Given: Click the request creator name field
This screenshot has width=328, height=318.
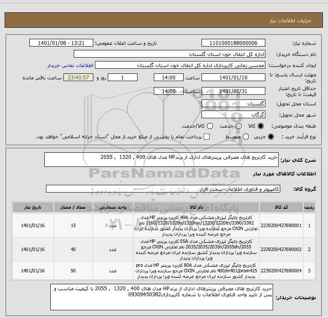Looking at the screenshot, I should click(180, 65).
